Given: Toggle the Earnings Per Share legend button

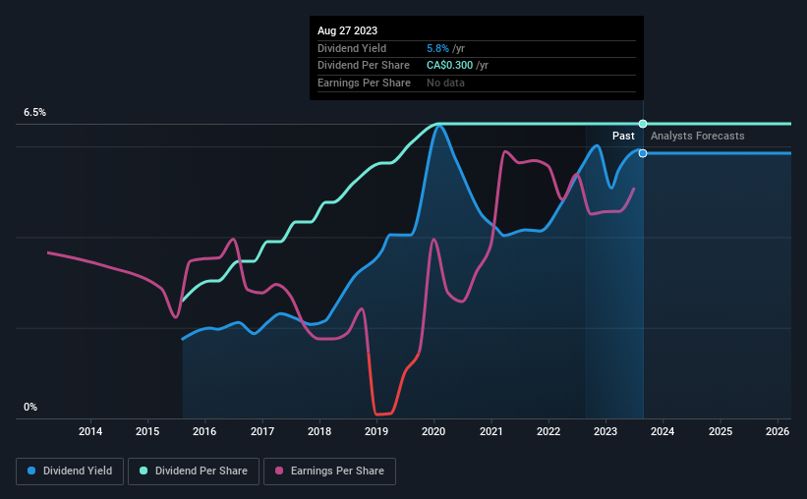Looking at the screenshot, I should coord(329,471).
